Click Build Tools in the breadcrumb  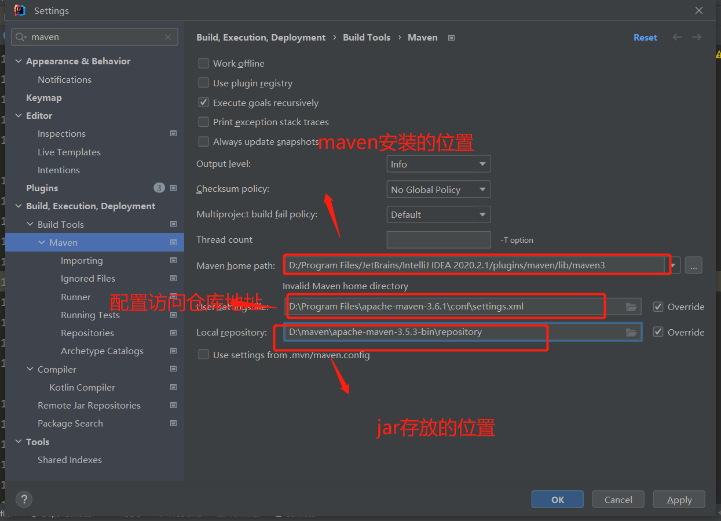pyautogui.click(x=367, y=37)
